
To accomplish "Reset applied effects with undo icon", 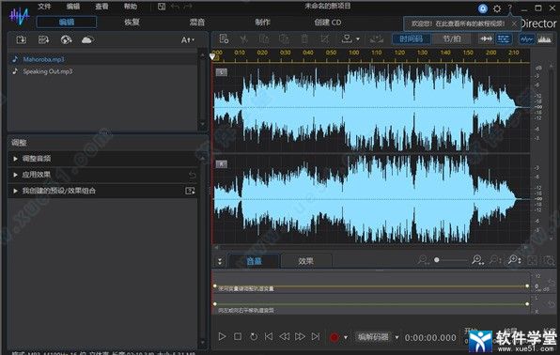I will click(192, 175).
